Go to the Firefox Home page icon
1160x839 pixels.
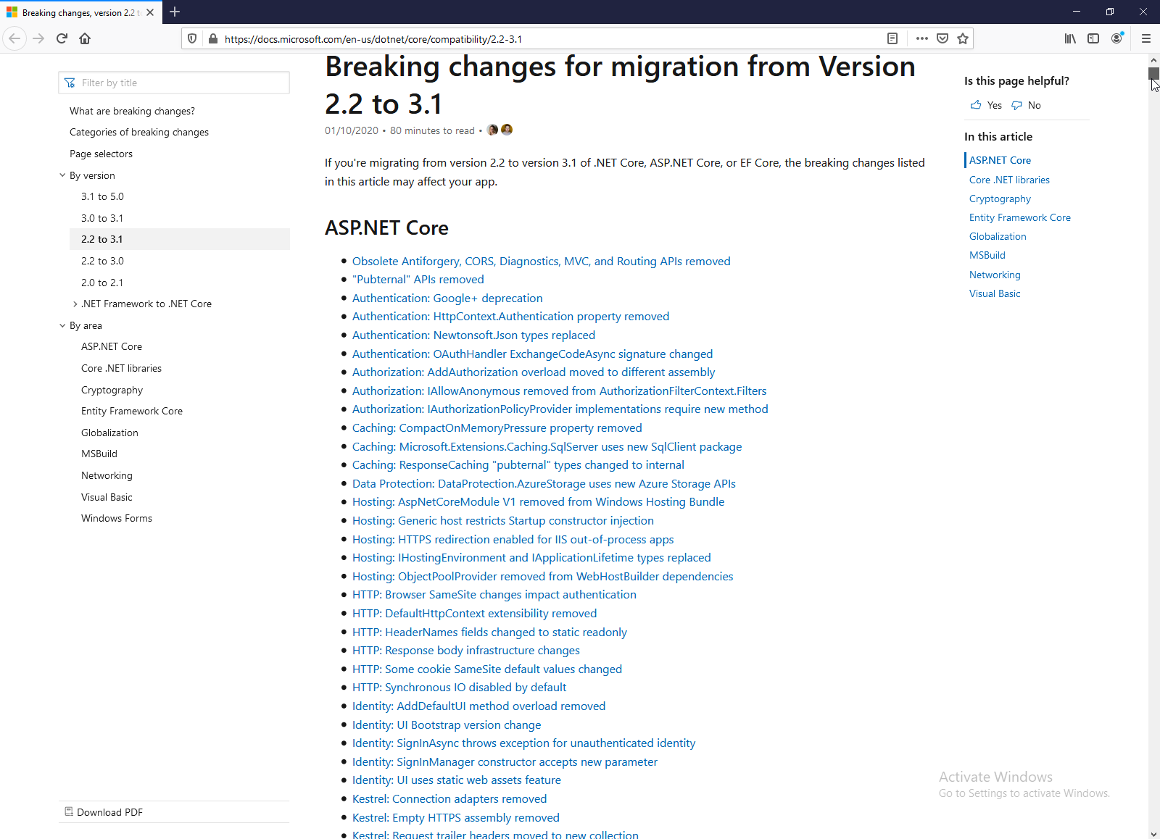pos(85,38)
